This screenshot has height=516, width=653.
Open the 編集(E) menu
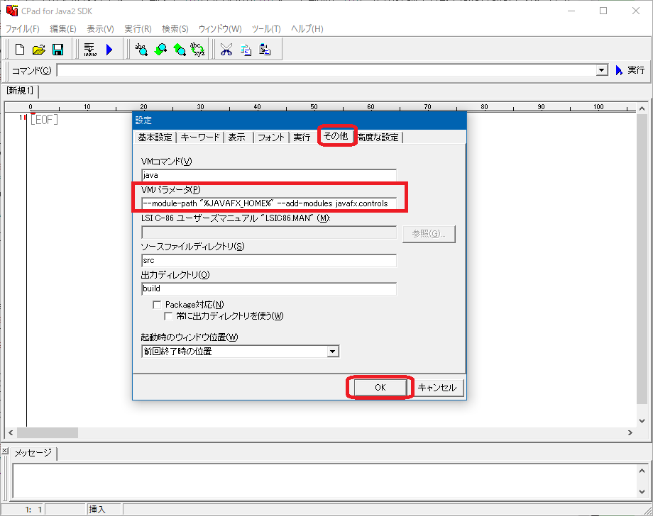[x=63, y=28]
